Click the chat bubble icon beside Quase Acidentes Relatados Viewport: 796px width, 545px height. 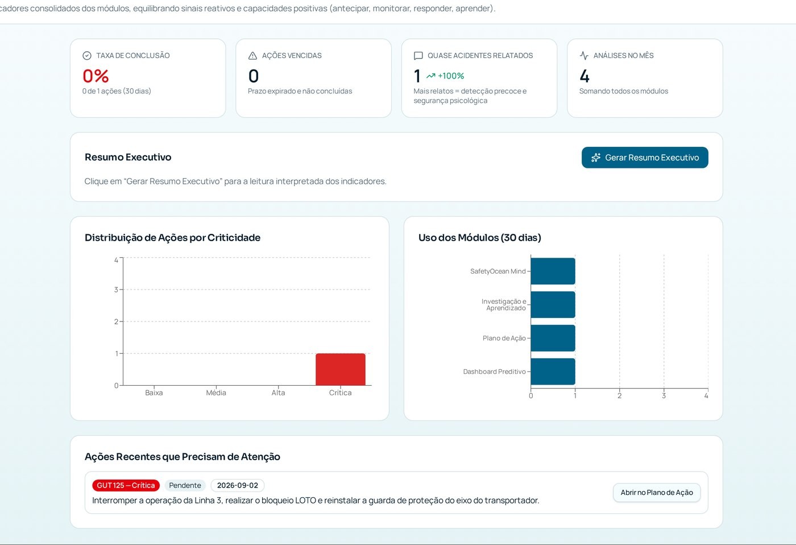[x=418, y=56]
